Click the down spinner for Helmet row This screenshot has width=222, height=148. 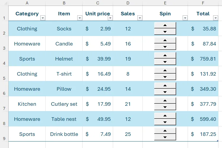[165, 62]
